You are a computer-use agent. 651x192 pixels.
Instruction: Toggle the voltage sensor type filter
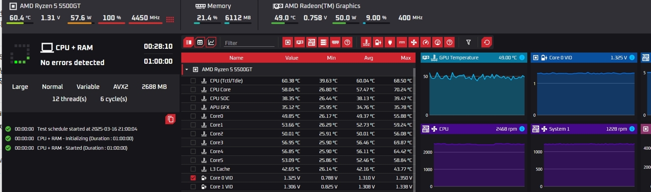point(378,42)
